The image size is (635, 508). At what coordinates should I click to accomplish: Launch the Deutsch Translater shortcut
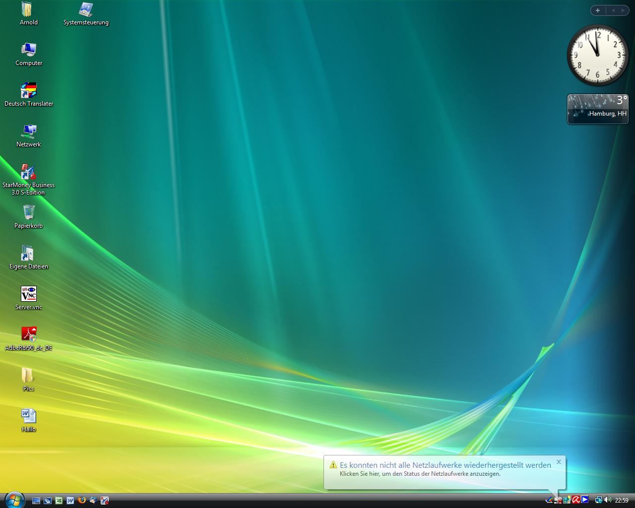pyautogui.click(x=29, y=95)
